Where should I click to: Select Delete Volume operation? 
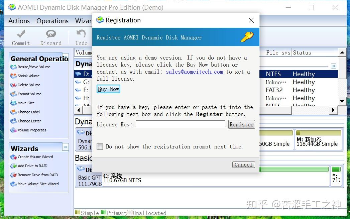tap(26, 85)
